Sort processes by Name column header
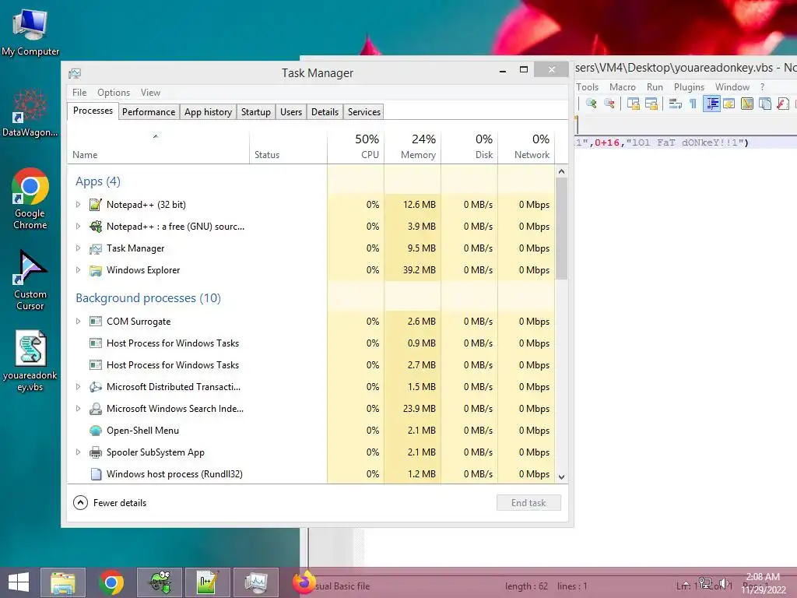 (x=158, y=146)
